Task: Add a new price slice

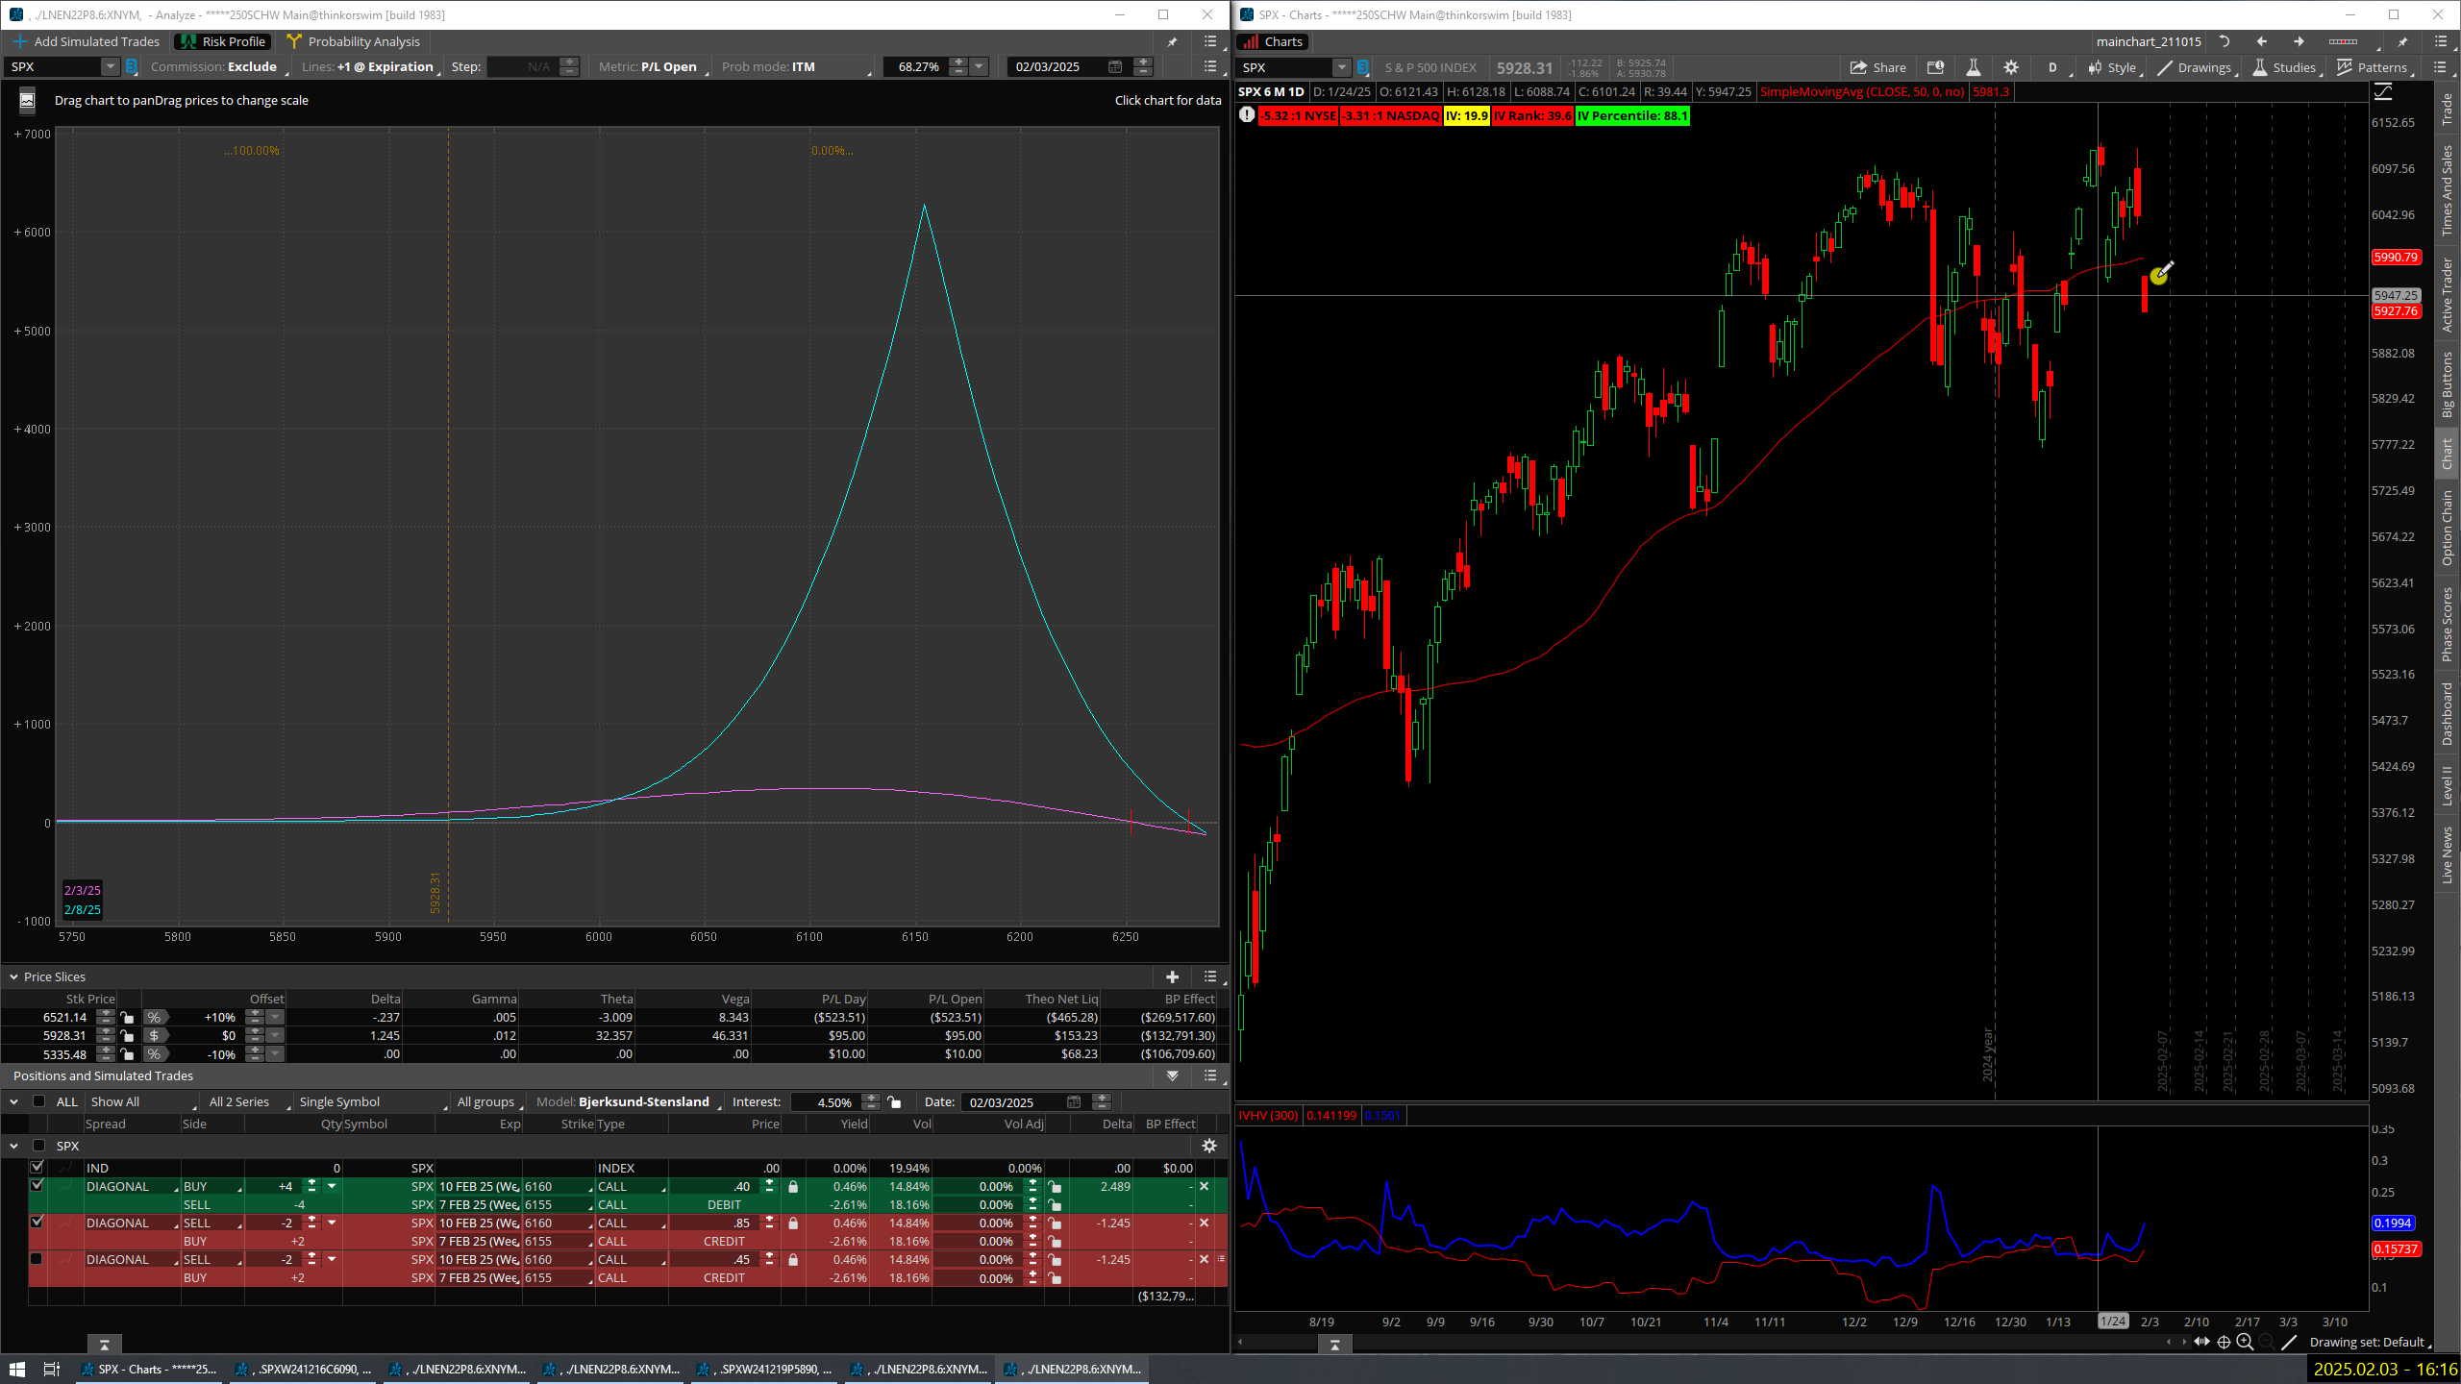Action: [1172, 976]
